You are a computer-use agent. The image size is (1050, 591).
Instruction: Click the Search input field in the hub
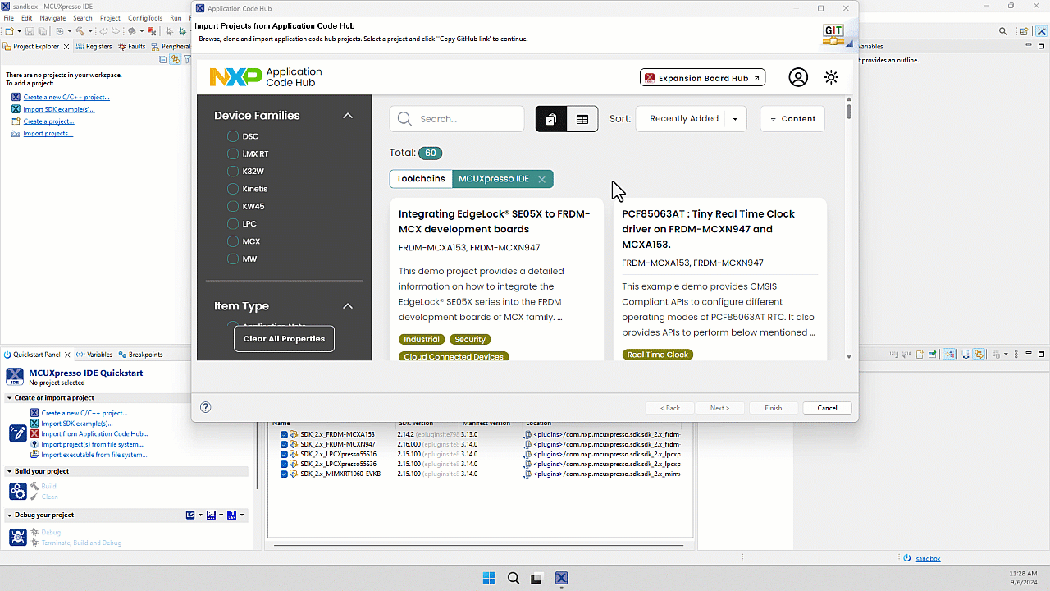tap(457, 119)
